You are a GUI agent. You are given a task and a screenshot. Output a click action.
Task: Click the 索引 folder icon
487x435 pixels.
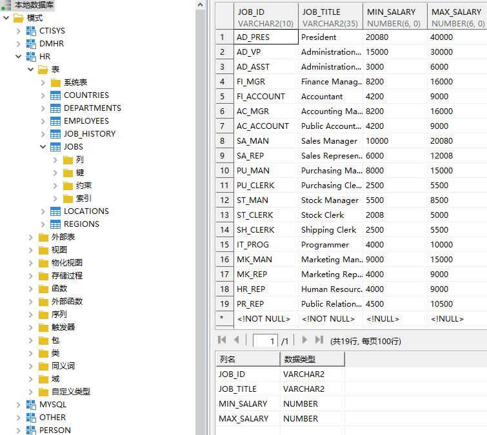point(68,198)
